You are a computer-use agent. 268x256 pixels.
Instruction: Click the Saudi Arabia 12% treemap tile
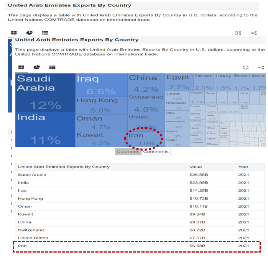[x=45, y=93]
